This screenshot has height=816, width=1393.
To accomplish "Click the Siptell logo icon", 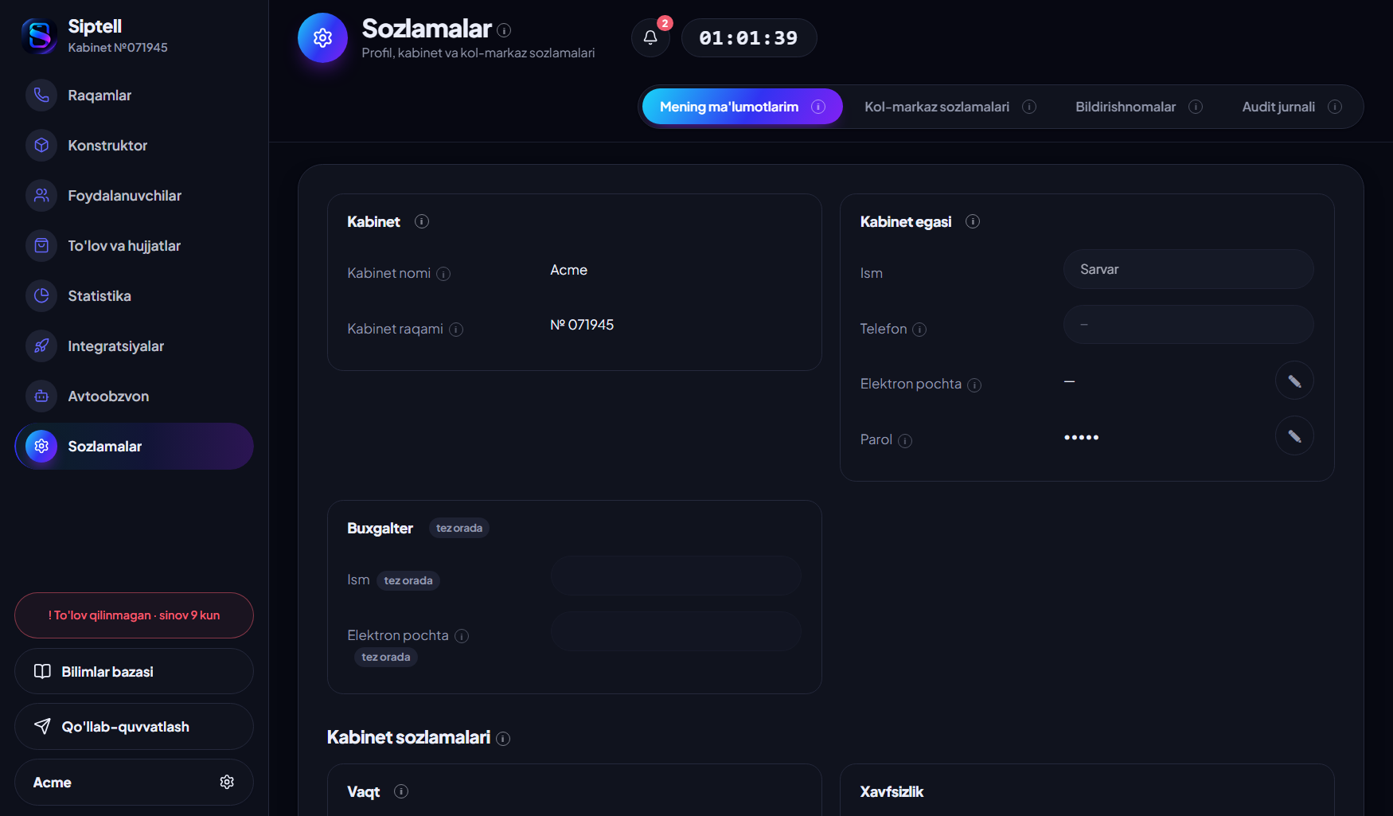I will 39,36.
